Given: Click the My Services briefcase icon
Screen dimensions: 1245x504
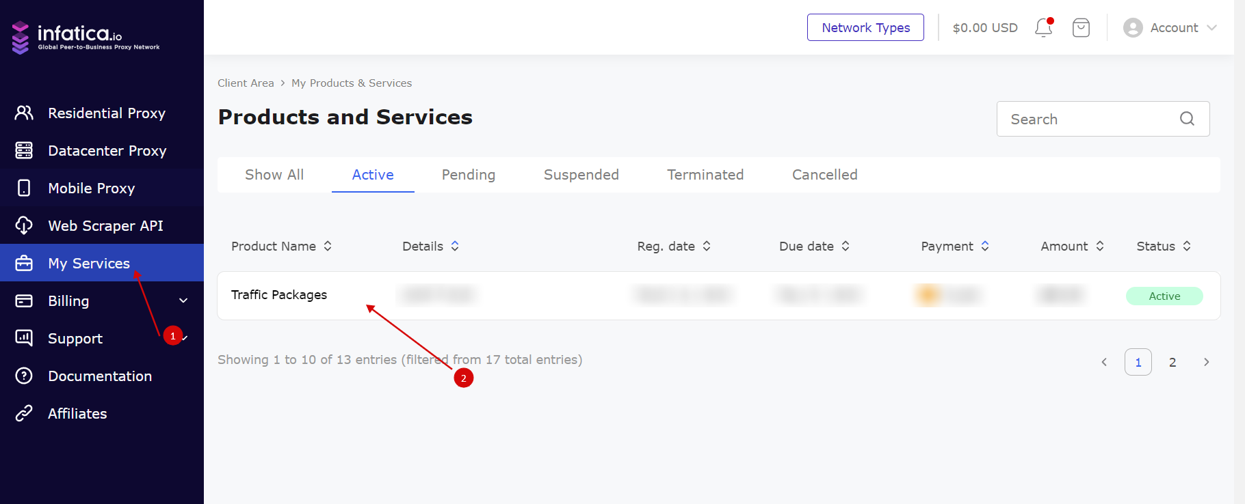Looking at the screenshot, I should [x=24, y=263].
